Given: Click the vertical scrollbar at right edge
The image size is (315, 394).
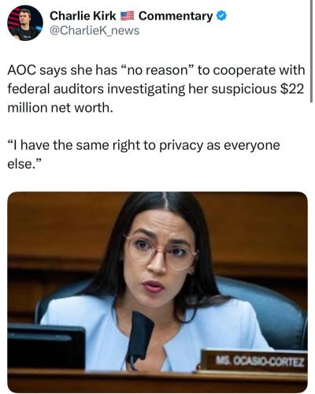Looking at the screenshot, I should point(311,51).
